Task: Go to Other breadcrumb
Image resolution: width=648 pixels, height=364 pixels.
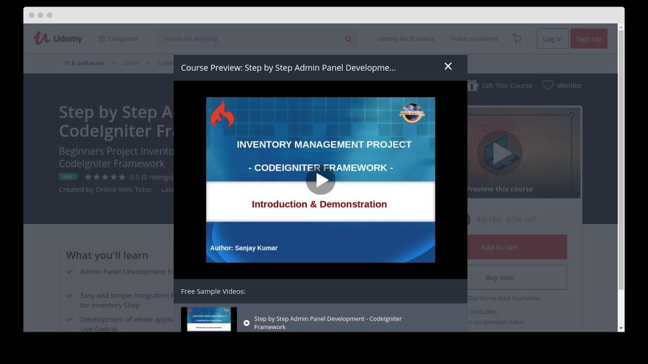Action: pos(131,63)
